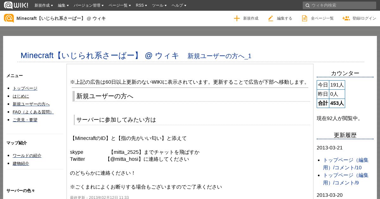This screenshot has height=199, width=380.
Task: Click the orange @ site icon
Action: coord(9,18)
